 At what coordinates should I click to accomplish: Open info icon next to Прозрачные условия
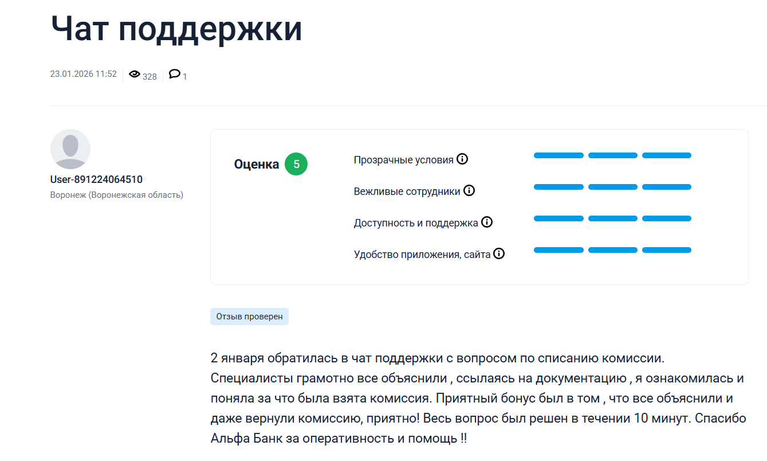(x=463, y=159)
